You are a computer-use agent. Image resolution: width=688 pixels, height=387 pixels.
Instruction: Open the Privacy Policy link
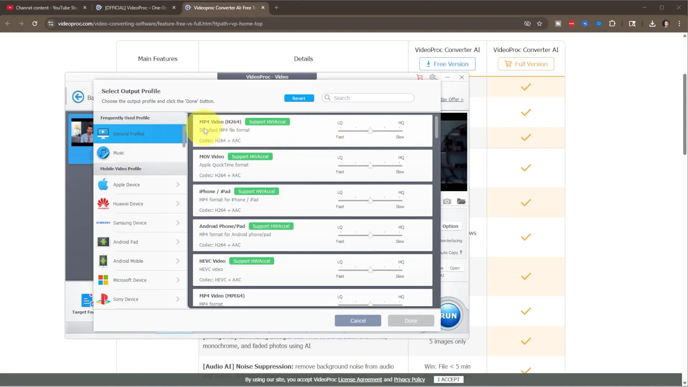pyautogui.click(x=409, y=379)
